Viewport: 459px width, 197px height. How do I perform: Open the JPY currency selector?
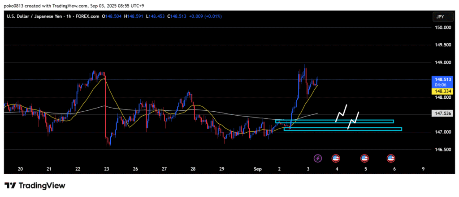click(439, 17)
